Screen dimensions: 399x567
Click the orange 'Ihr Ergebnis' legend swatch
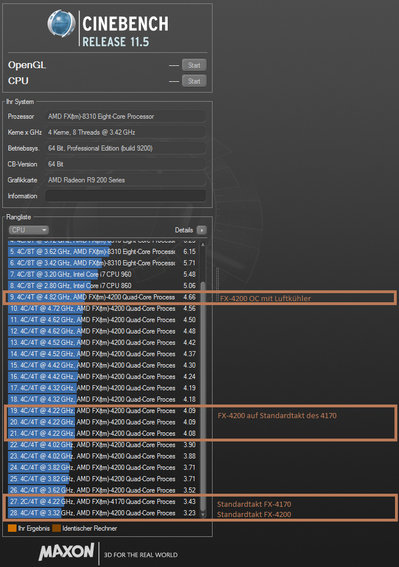[13, 528]
